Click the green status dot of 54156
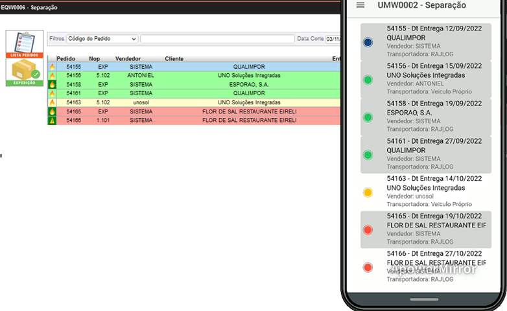Image resolution: width=507 pixels, height=311 pixels. [368, 80]
